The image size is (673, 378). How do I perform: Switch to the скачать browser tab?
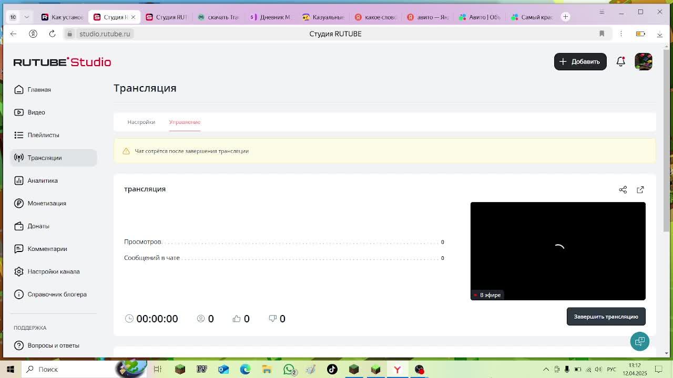coord(218,17)
